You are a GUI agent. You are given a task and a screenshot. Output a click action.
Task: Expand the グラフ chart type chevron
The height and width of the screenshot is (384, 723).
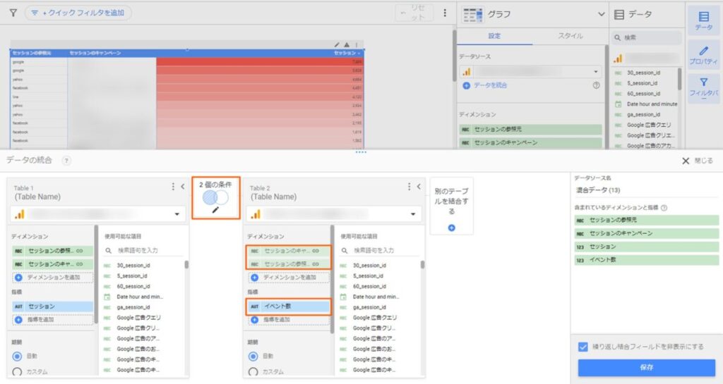(x=601, y=14)
